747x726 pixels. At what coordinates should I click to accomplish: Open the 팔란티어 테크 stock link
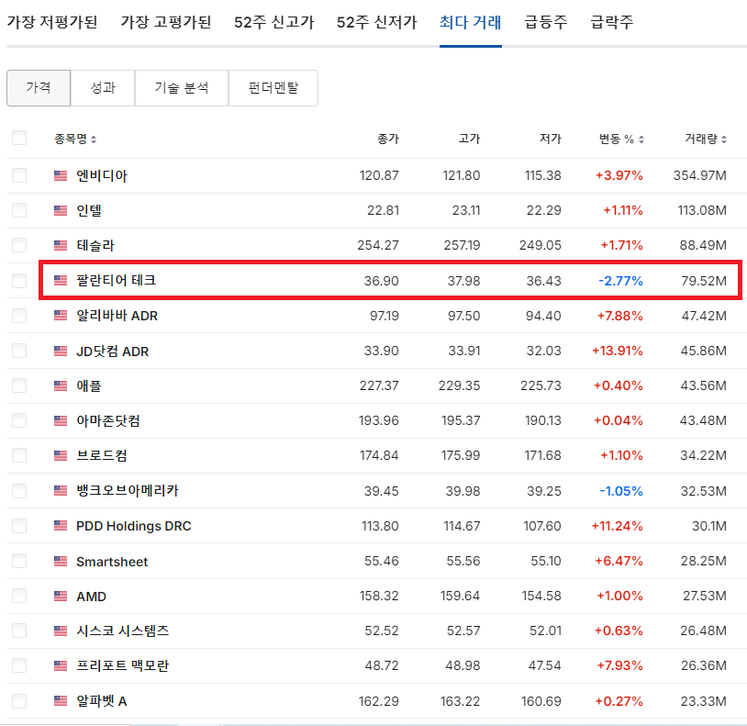117,281
